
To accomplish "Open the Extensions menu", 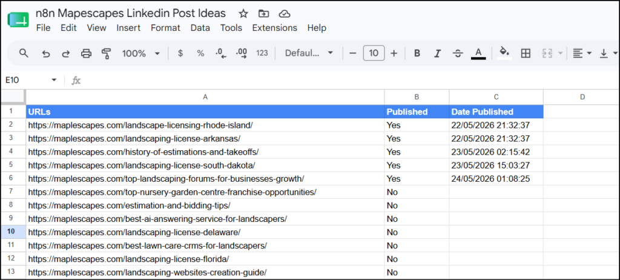I will click(275, 28).
